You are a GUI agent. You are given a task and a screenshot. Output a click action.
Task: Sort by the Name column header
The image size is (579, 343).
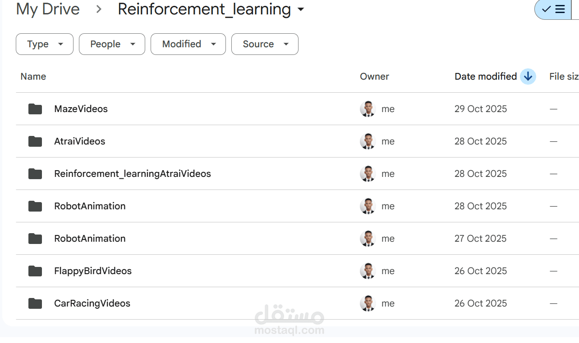coord(33,77)
